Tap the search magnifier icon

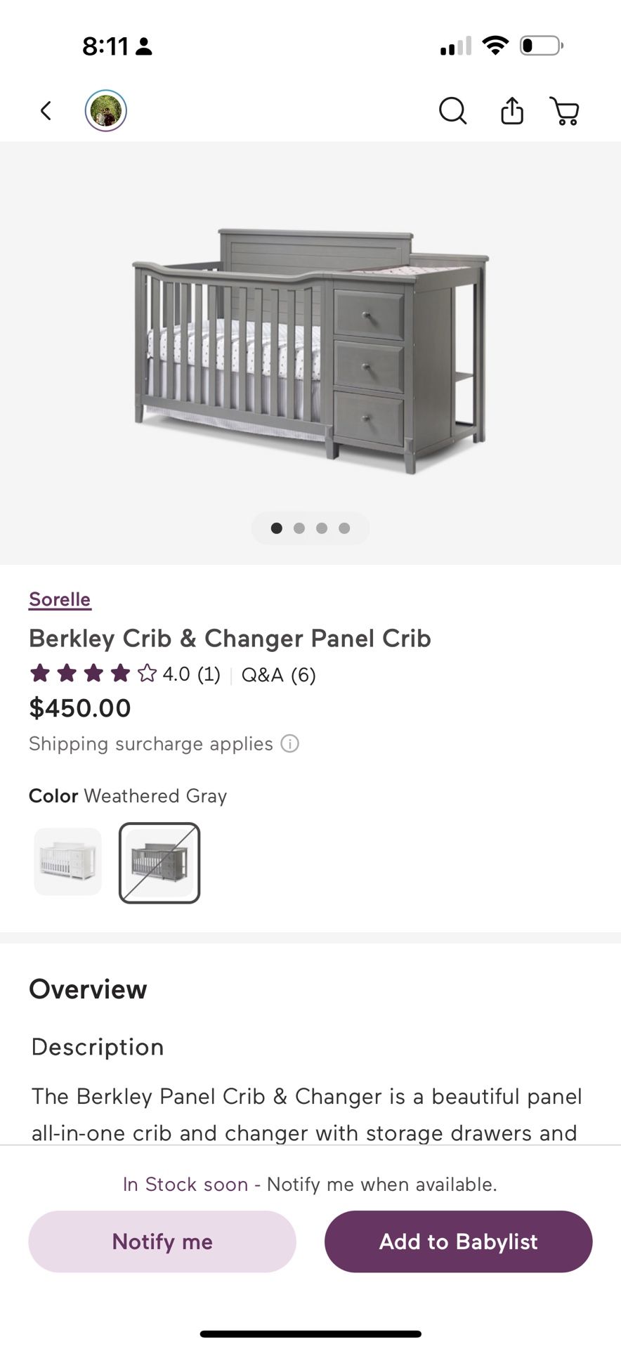coord(452,111)
